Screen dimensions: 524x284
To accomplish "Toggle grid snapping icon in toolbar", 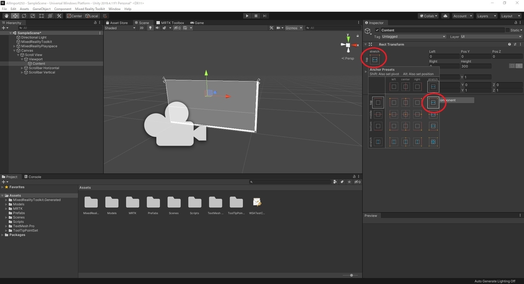I will pyautogui.click(x=105, y=16).
